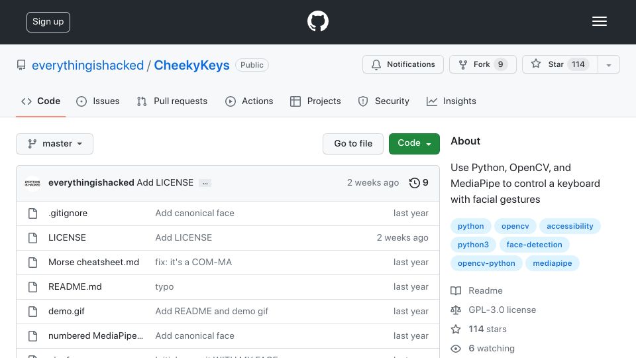
Task: Open the demo.gif file
Action: tap(66, 312)
